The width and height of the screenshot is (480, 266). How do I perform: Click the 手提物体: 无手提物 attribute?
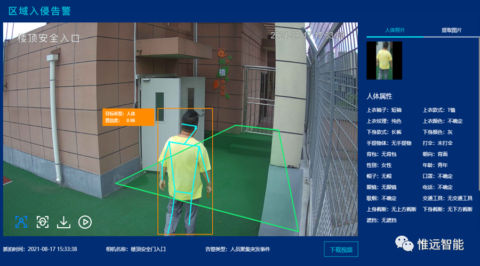(389, 143)
